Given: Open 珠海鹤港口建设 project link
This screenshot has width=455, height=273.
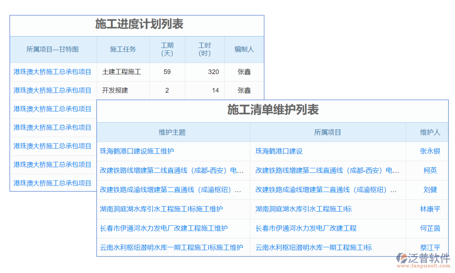Looking at the screenshot, I should [x=280, y=152].
